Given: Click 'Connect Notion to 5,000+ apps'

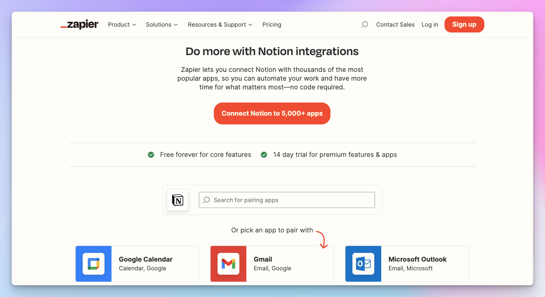Looking at the screenshot, I should tap(272, 113).
